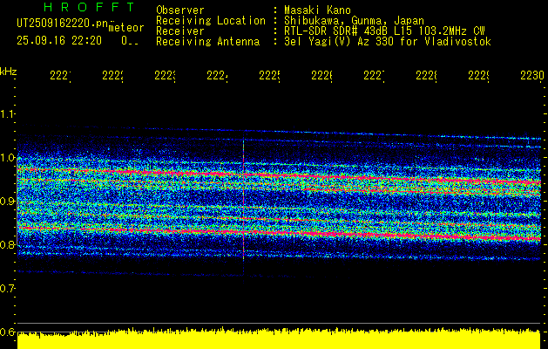This screenshot has height=349, width=548.
Task: Click the 'Receiver' field label
Action: pyautogui.click(x=180, y=31)
